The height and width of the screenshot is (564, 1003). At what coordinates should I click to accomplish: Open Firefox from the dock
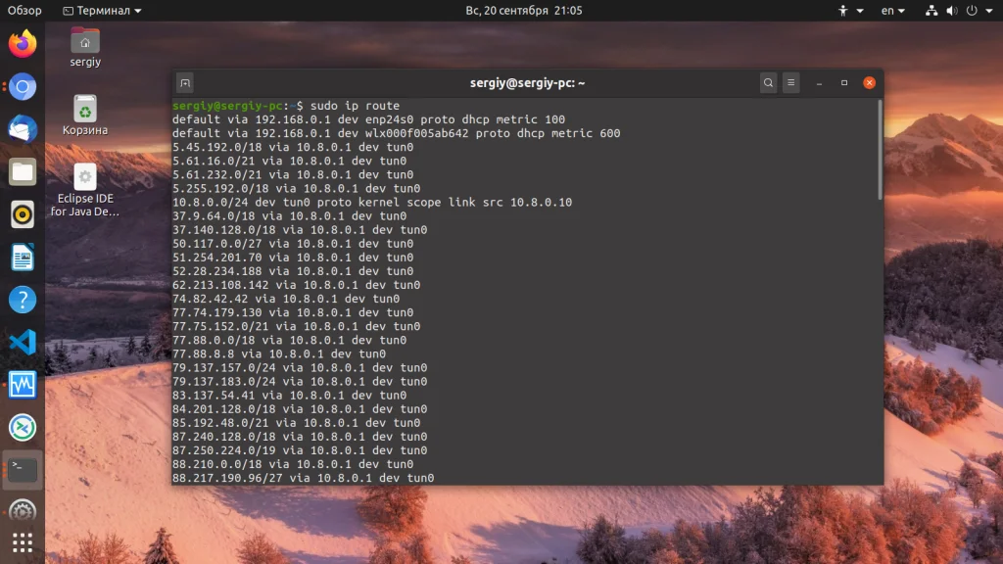(x=23, y=44)
